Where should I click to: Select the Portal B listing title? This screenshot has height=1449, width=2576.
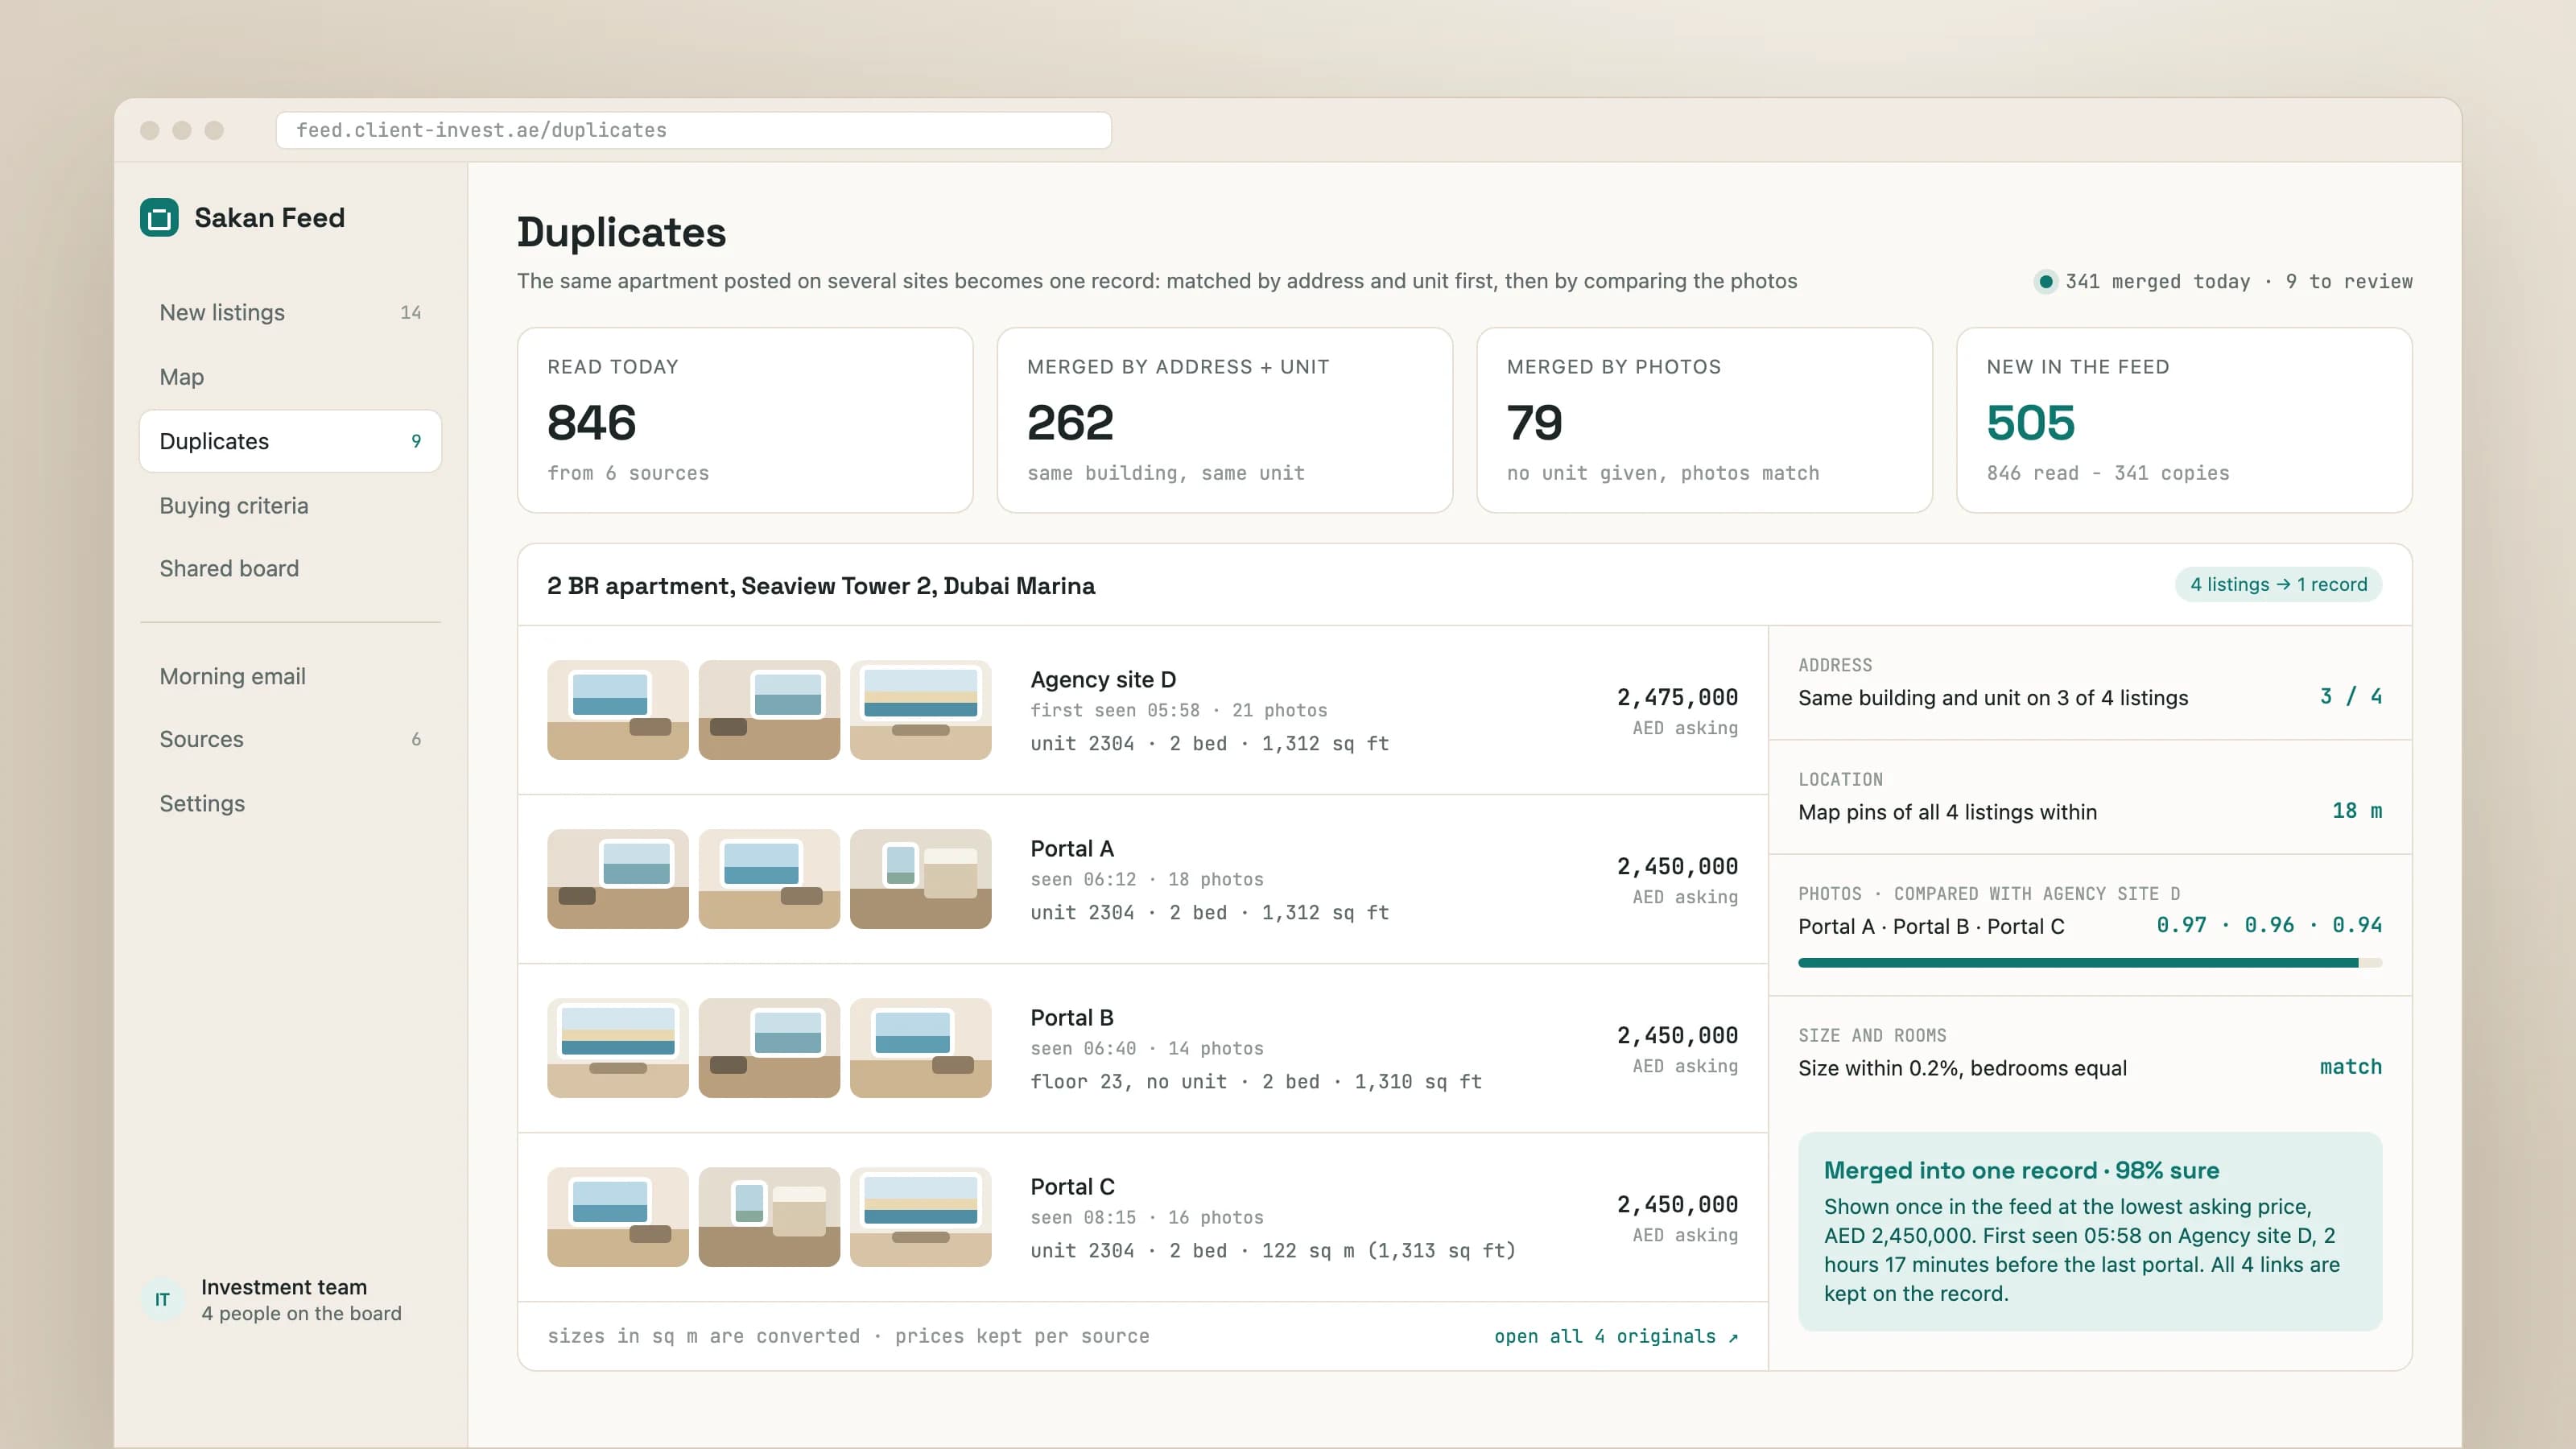pos(1072,1018)
